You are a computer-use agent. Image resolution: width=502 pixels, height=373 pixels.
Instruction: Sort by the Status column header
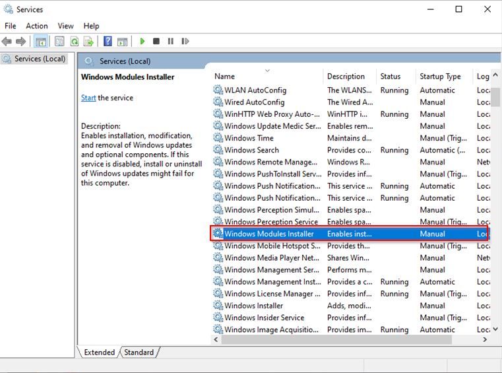(x=396, y=77)
